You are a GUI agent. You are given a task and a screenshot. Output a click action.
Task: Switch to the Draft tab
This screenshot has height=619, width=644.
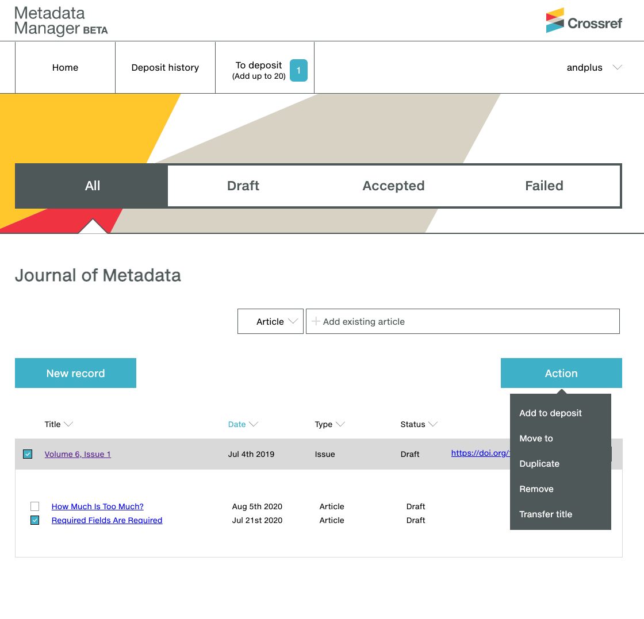pyautogui.click(x=243, y=186)
